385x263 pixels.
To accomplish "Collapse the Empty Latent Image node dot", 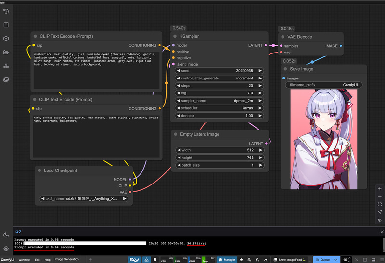I will pos(176,134).
